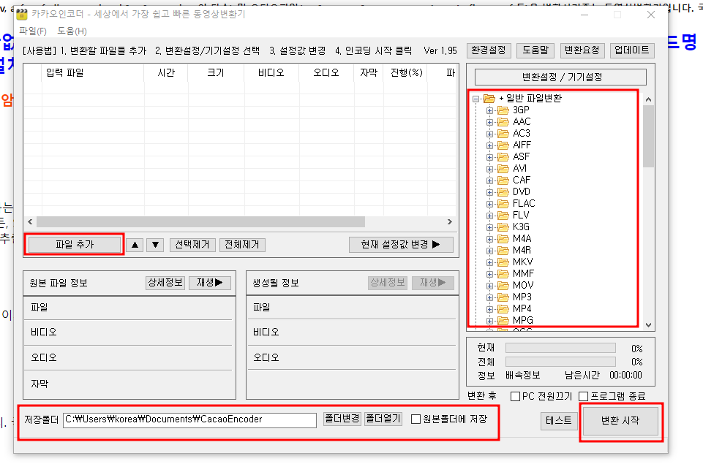The image size is (703, 464).
Task: Click the 도움말 button
Action: click(535, 50)
